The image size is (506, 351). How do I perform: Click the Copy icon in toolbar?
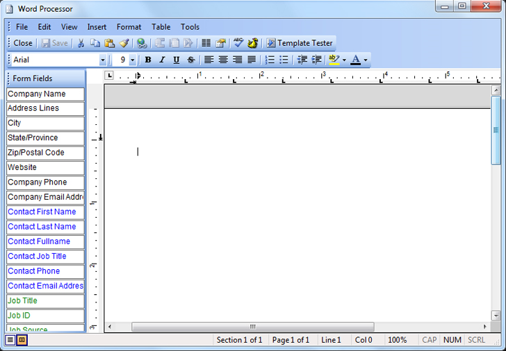(x=95, y=43)
